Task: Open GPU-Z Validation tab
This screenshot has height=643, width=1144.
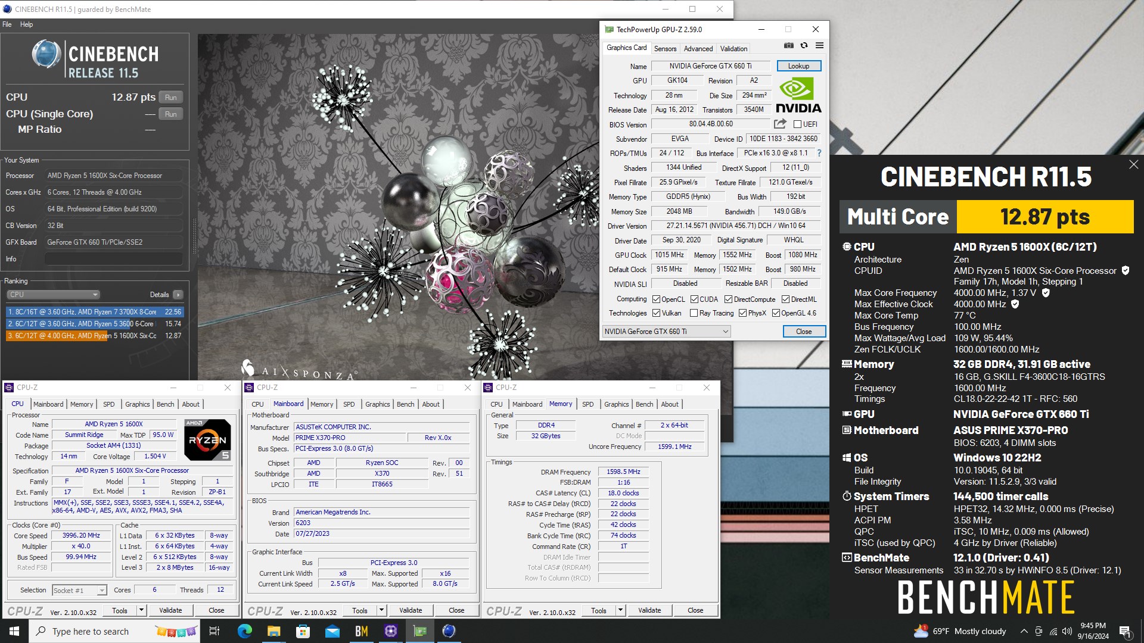Action: pyautogui.click(x=733, y=49)
